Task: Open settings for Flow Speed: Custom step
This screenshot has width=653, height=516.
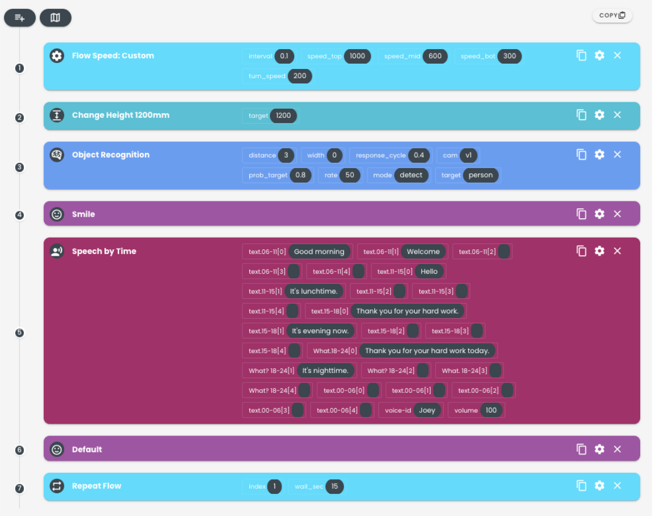Action: coord(599,55)
